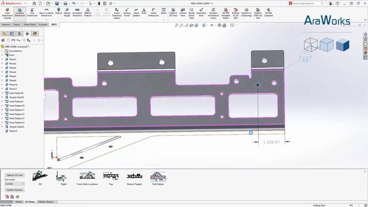The image size is (368, 207).
Task: Open the 3D PMI Compare tool
Action: (x=269, y=13)
